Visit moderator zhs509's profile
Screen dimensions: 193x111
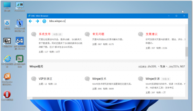152,67
